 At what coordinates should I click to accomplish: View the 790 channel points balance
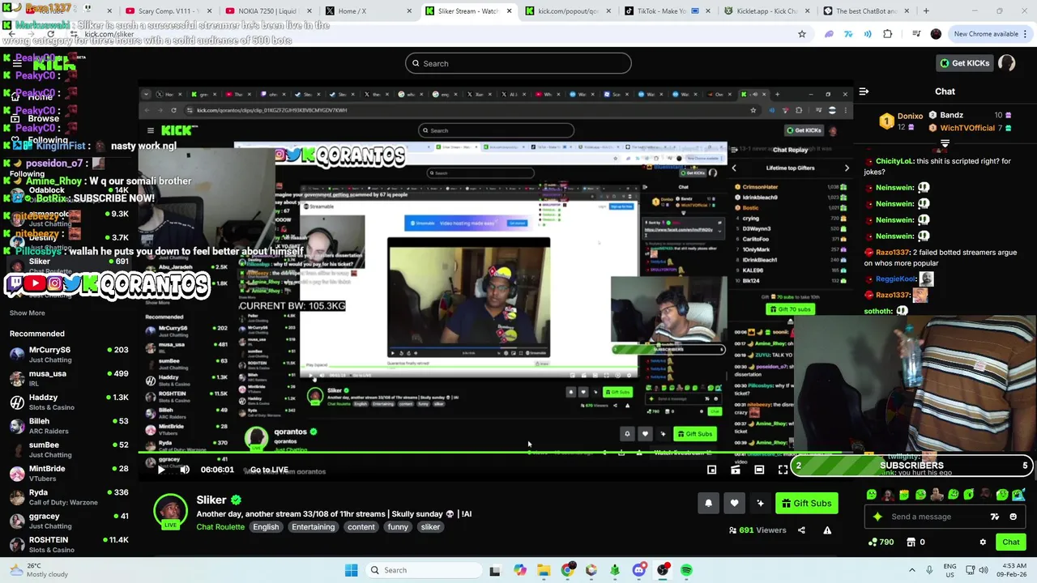coord(881,543)
